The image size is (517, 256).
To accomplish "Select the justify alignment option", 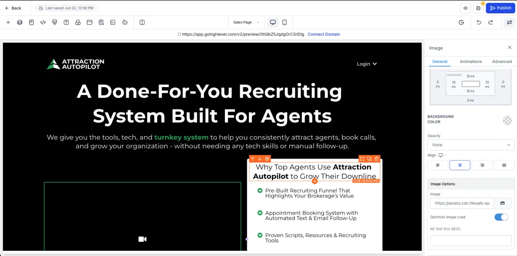I will coord(504,165).
